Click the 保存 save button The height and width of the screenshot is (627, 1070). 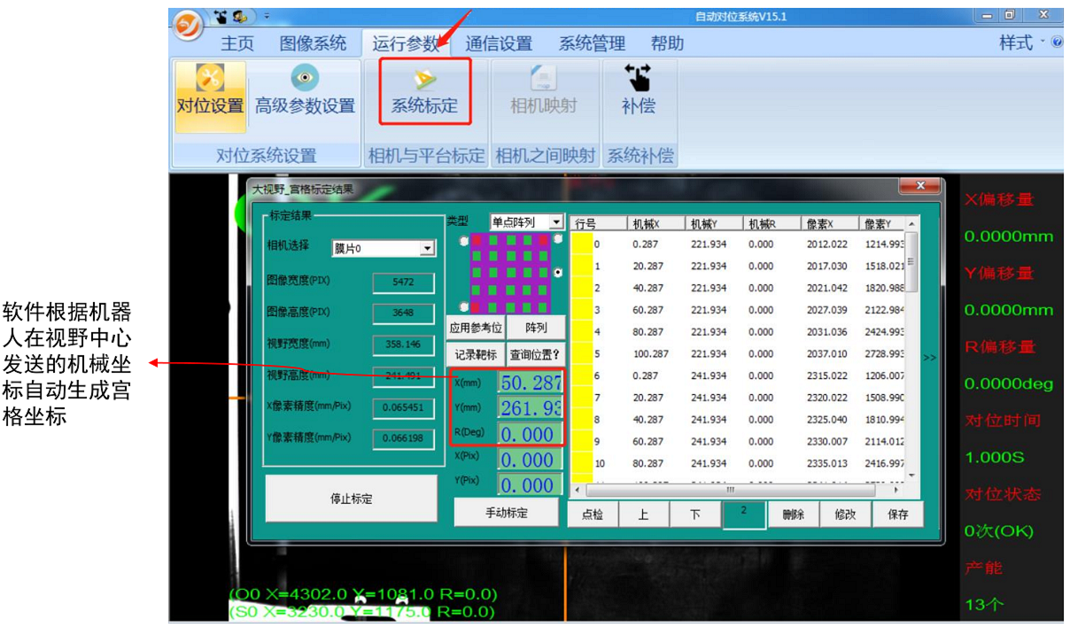pos(899,514)
